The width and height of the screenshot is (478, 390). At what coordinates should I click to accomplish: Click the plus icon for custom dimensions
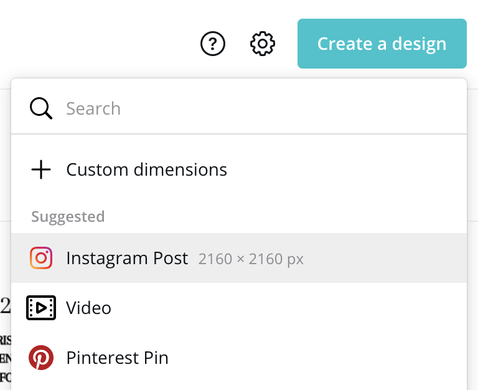(41, 169)
